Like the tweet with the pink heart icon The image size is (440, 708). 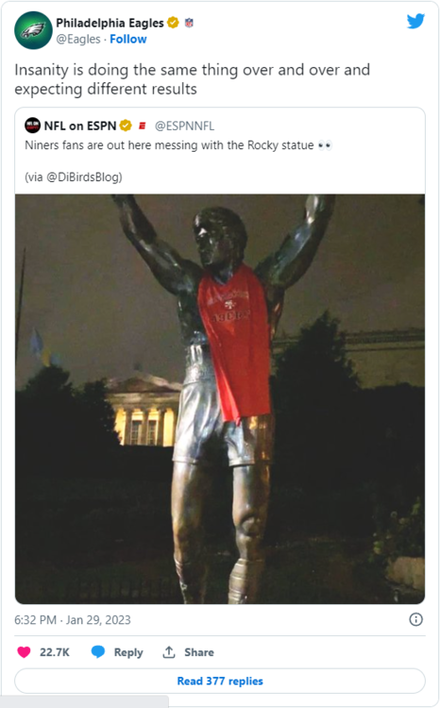click(x=24, y=652)
